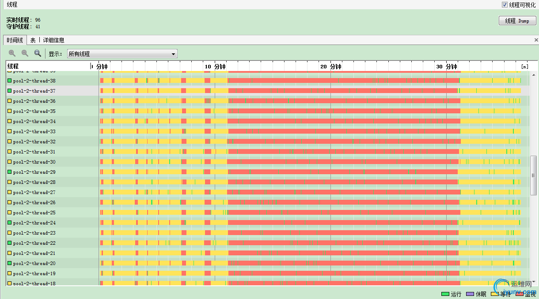Click the red monitor bar of pool-2-thread-30
Screen dimensions: 539x299
pyautogui.click(x=343, y=162)
